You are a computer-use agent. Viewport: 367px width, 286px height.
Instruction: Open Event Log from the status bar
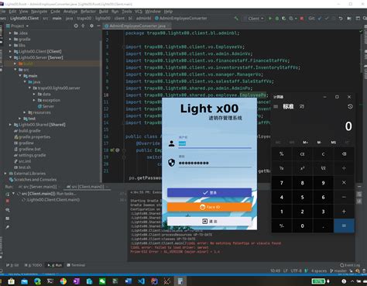point(350,265)
